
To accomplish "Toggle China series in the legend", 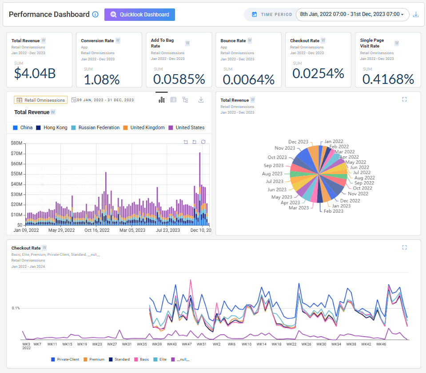I will click(23, 128).
